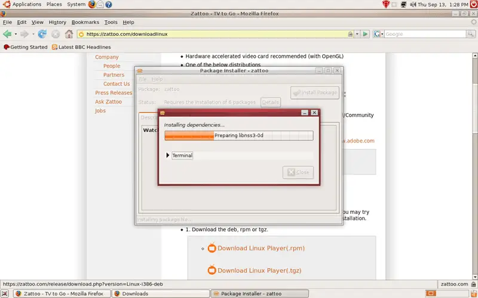This screenshot has width=478, height=298.
Task: Click the Zattoo TV icon beside the rpm download
Action: click(212, 248)
